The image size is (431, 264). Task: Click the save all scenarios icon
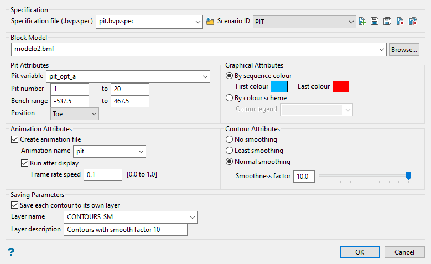pyautogui.click(x=387, y=22)
